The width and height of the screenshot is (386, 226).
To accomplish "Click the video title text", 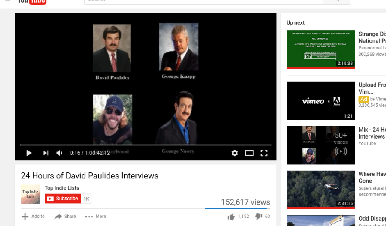I will point(89,176).
